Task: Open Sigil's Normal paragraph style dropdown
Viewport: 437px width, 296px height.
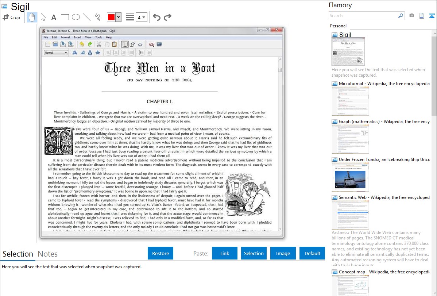Action: pos(56,53)
